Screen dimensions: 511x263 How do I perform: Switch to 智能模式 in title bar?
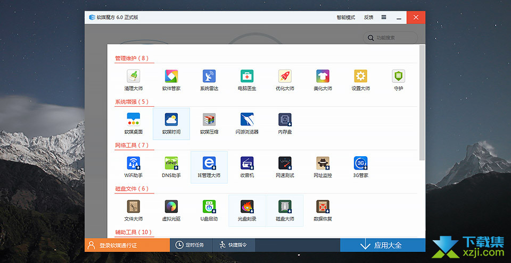coord(346,18)
